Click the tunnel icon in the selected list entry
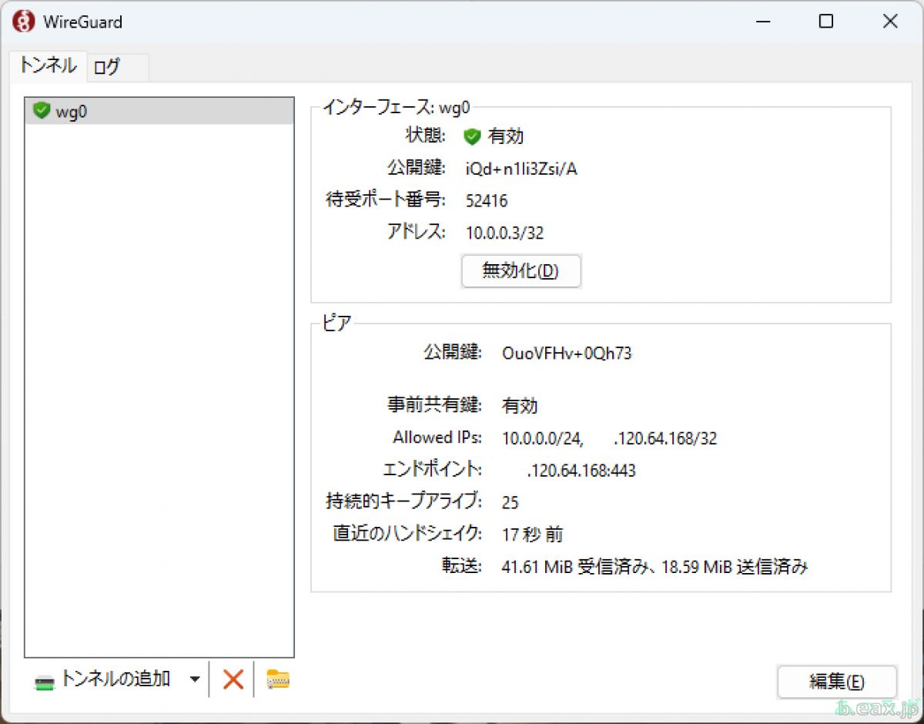Viewport: 924px width, 724px height. coord(42,111)
